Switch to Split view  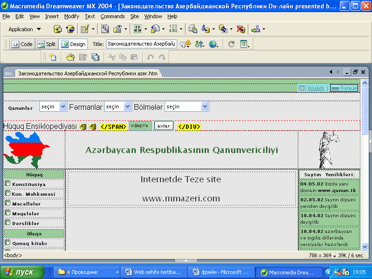tap(47, 44)
